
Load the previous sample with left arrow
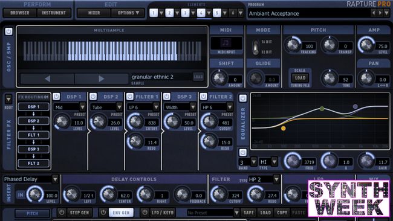click(47, 79)
